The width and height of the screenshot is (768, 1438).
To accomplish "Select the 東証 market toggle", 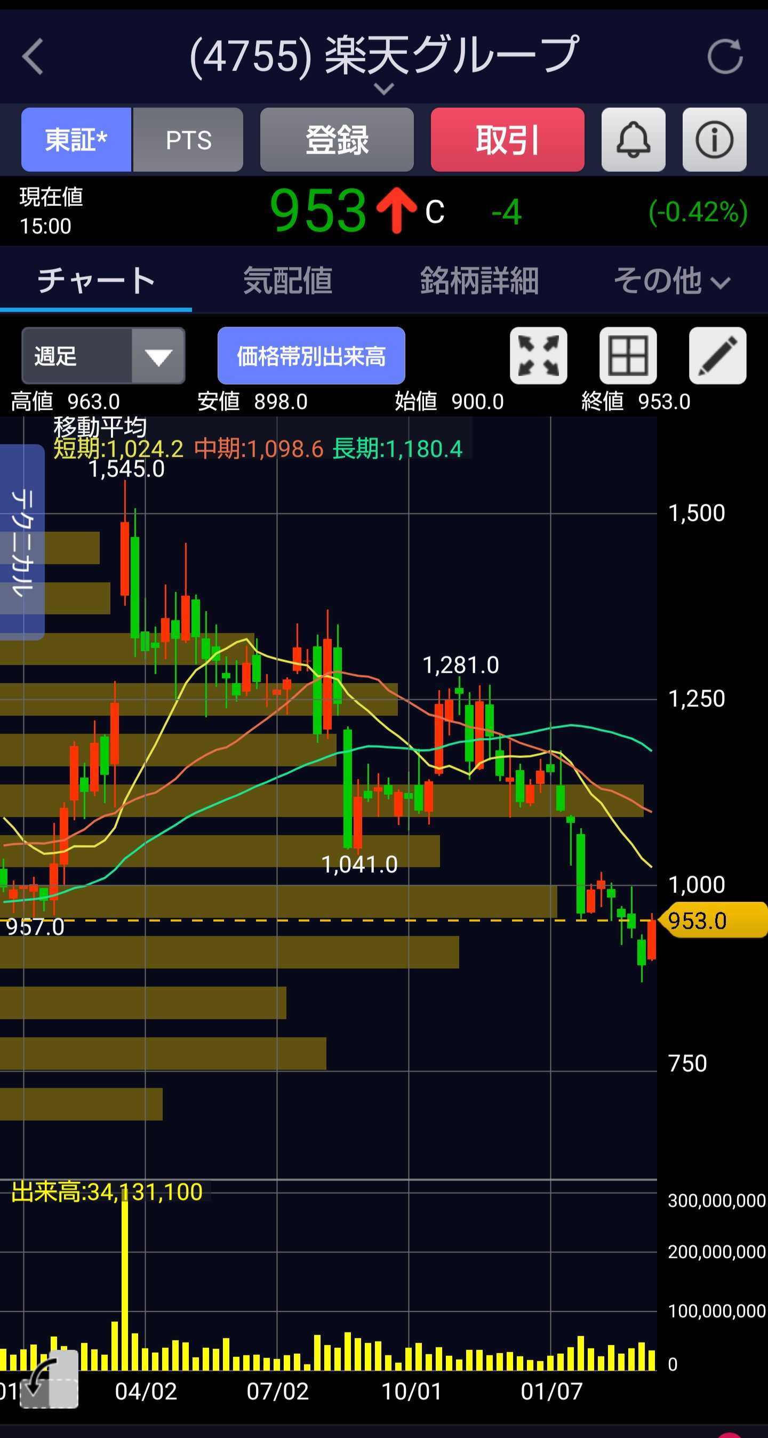I will (x=76, y=140).
